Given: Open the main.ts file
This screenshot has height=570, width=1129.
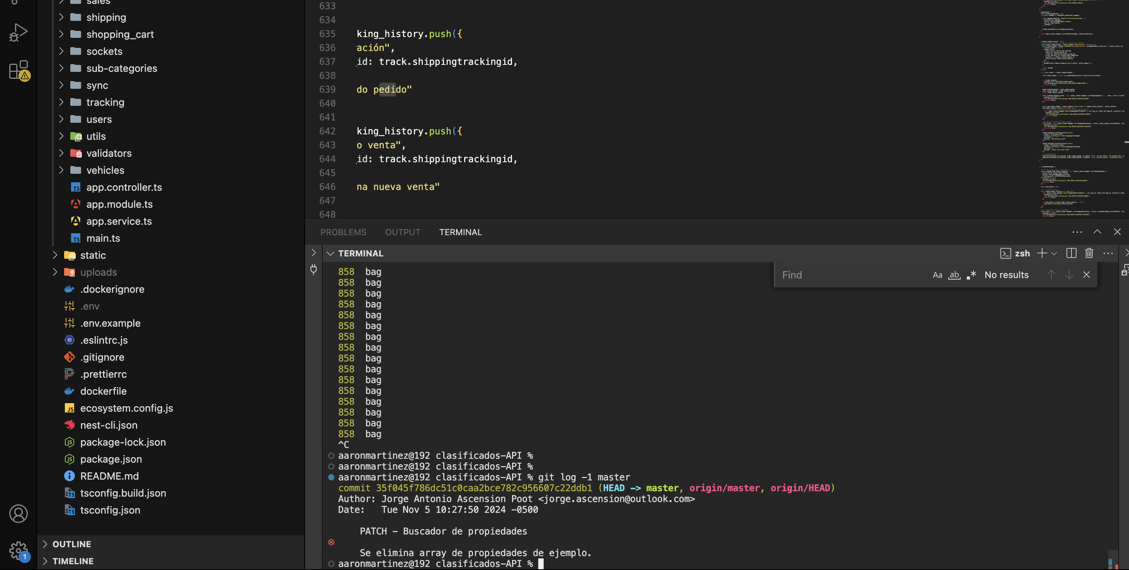Looking at the screenshot, I should click(103, 238).
